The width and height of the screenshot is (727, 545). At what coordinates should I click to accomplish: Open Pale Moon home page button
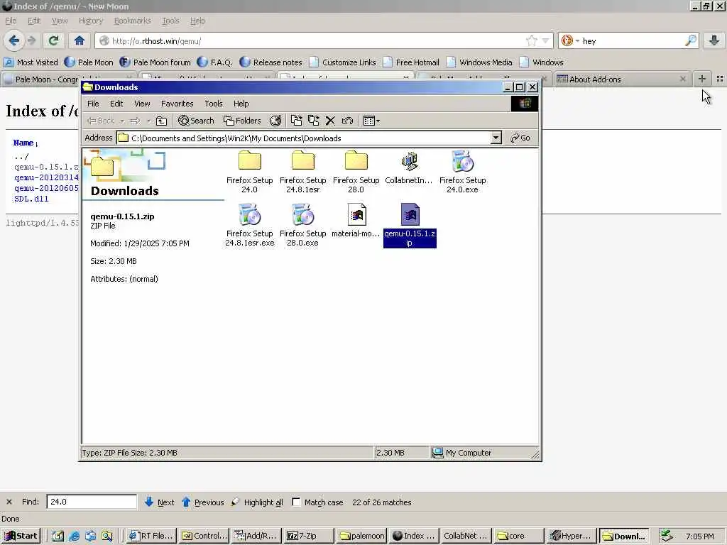[80, 40]
